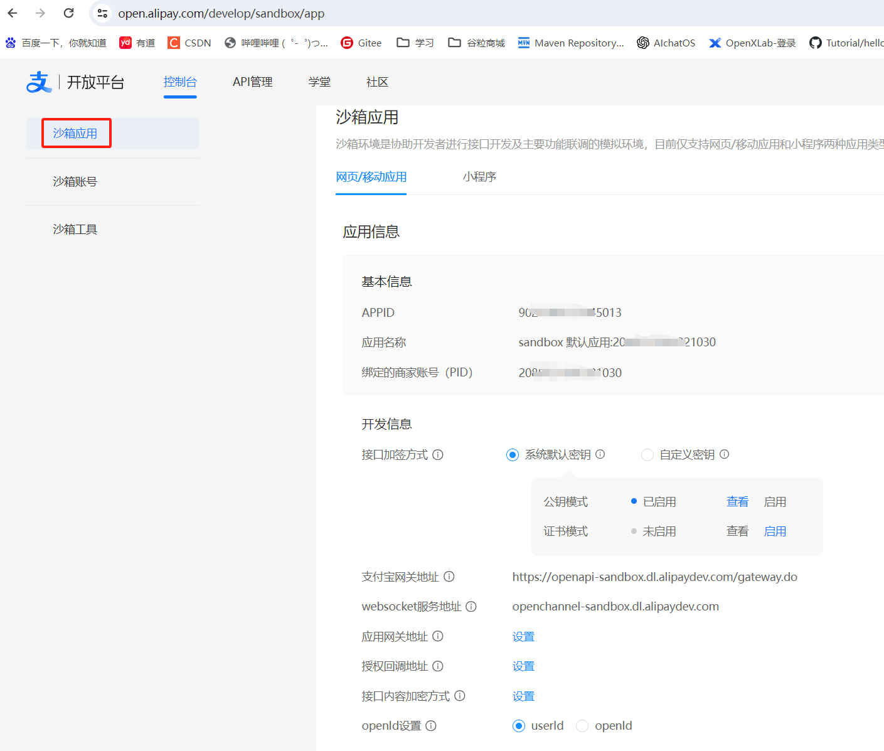The height and width of the screenshot is (751, 884).
Task: Click 设置 for 接口内容加密方式
Action: (x=523, y=696)
